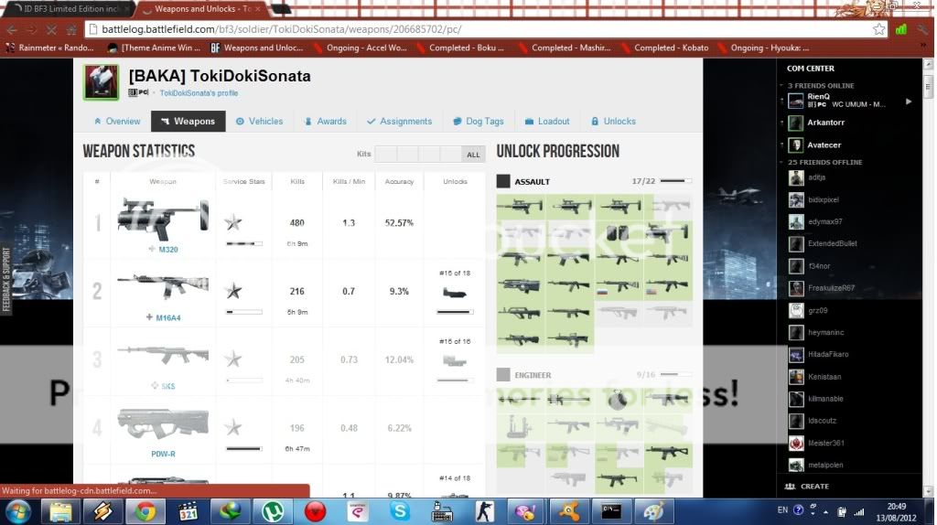Open the Ongoing - Accel Wo... bookmark

(x=360, y=48)
